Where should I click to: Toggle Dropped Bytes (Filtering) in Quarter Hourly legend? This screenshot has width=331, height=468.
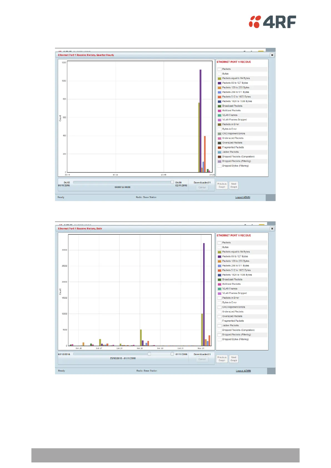tap(219, 166)
